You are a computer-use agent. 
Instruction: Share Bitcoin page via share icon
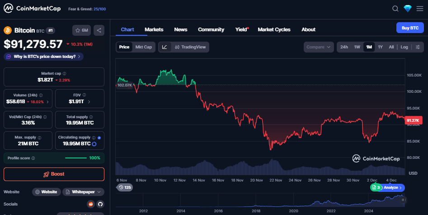pos(99,30)
